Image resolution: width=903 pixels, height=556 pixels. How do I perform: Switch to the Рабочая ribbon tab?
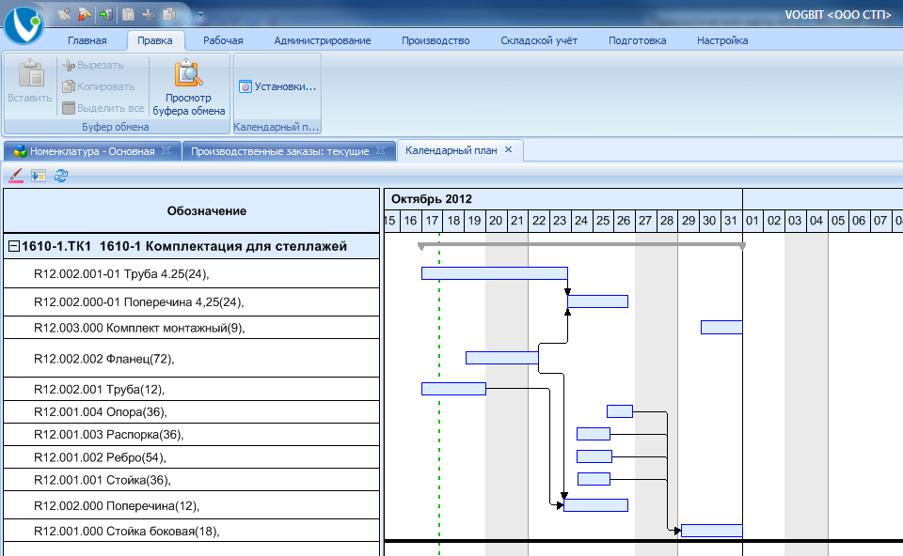point(223,40)
